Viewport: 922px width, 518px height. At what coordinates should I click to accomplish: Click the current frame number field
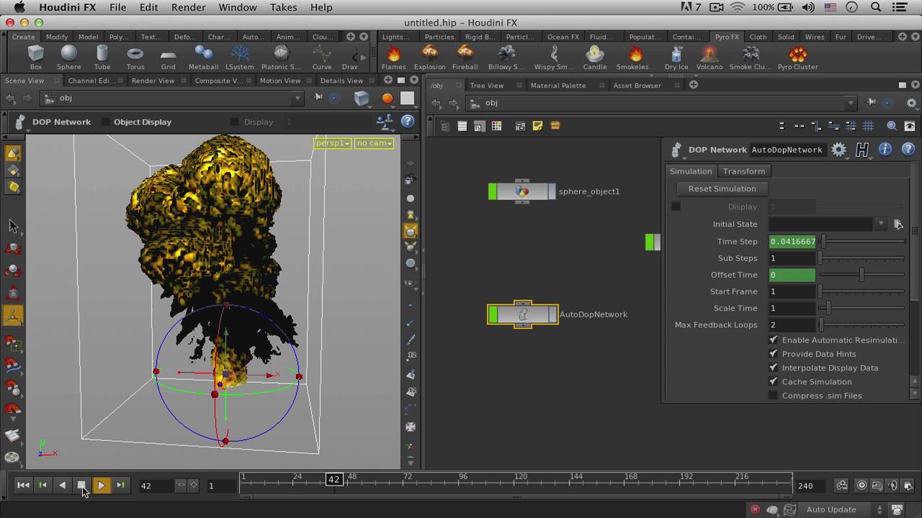(x=156, y=486)
